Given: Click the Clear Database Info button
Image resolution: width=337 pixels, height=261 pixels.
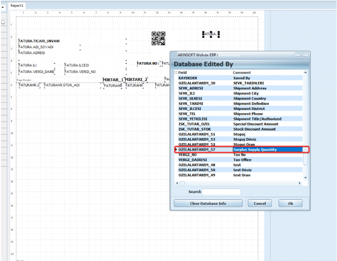Looking at the screenshot, I should 208,203.
